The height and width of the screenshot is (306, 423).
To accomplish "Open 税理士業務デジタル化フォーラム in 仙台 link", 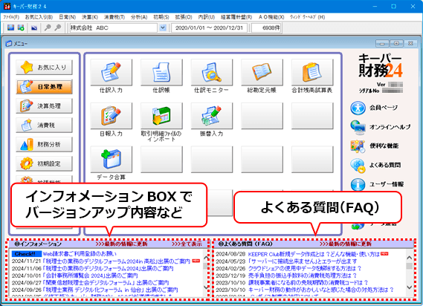I will click(x=110, y=290).
